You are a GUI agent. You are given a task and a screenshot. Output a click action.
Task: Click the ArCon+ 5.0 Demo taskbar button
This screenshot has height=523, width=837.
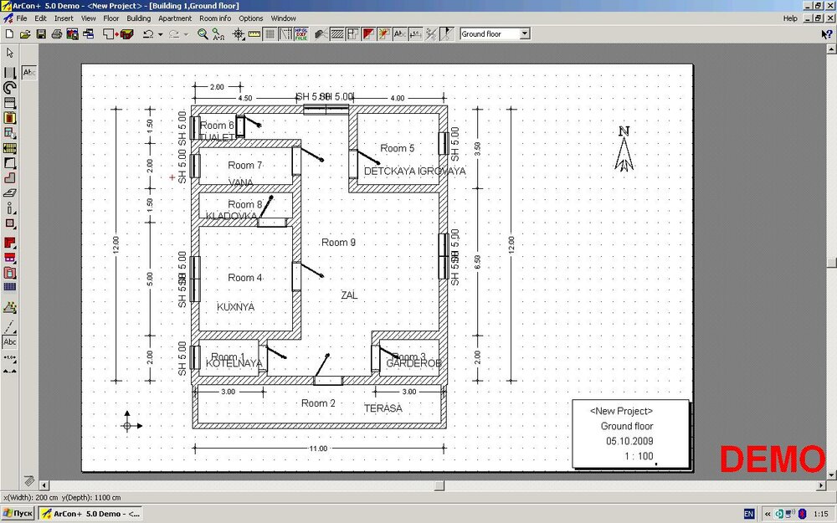click(x=90, y=514)
